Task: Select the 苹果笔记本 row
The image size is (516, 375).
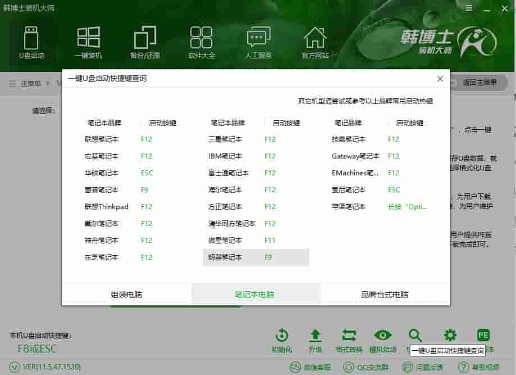Action: coord(380,206)
